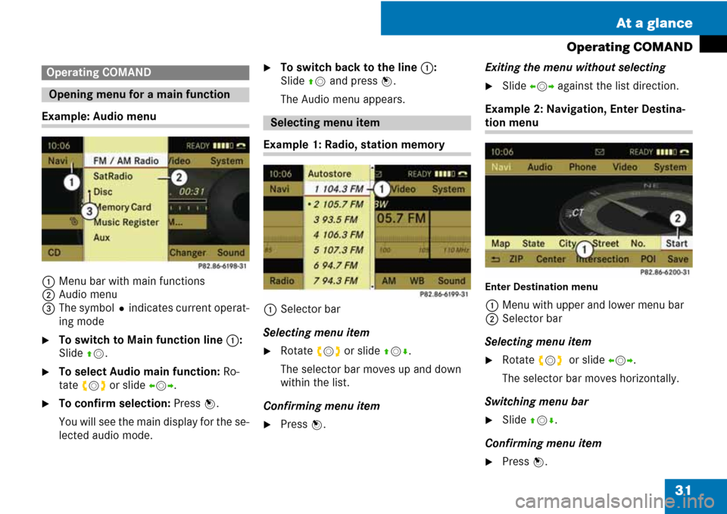Click Phone in the Enter Destination menu bar
The image size is (727, 514).
(582, 167)
